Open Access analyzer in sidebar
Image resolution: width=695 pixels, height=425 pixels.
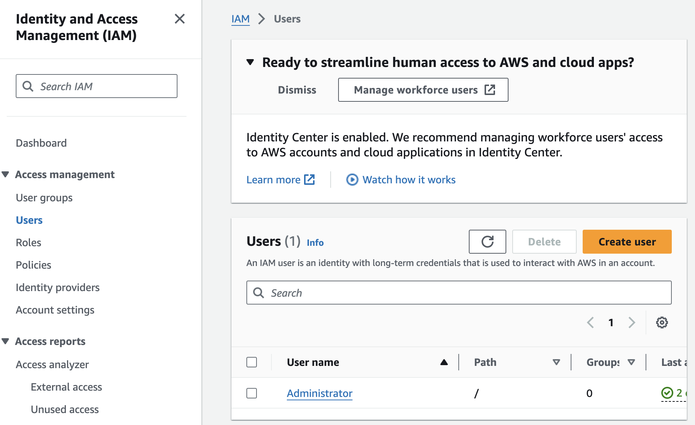(x=52, y=364)
